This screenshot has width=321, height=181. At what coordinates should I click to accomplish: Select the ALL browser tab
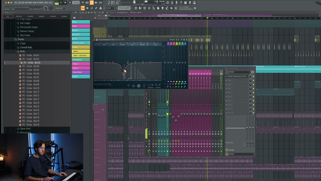point(8,16)
